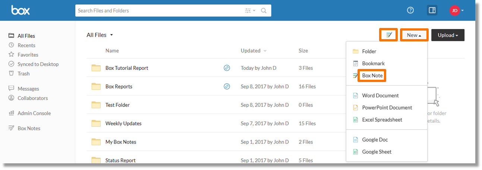Open shared link icon for Box Tutorial Report
Viewport: 482px width, 170px height.
click(x=227, y=68)
